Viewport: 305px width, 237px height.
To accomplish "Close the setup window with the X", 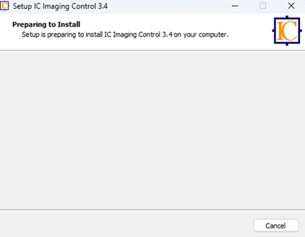I will point(291,6).
